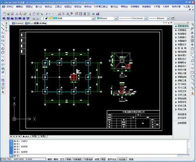Click the Move tool in right toolbar
This screenshot has height=162, width=196.
coord(192,44)
